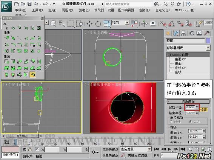Select the Create Mirror Surface tool
This screenshot has width=214, height=160.
point(39,62)
